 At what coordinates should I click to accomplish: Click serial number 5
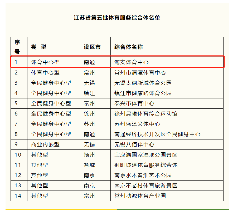[16, 103]
